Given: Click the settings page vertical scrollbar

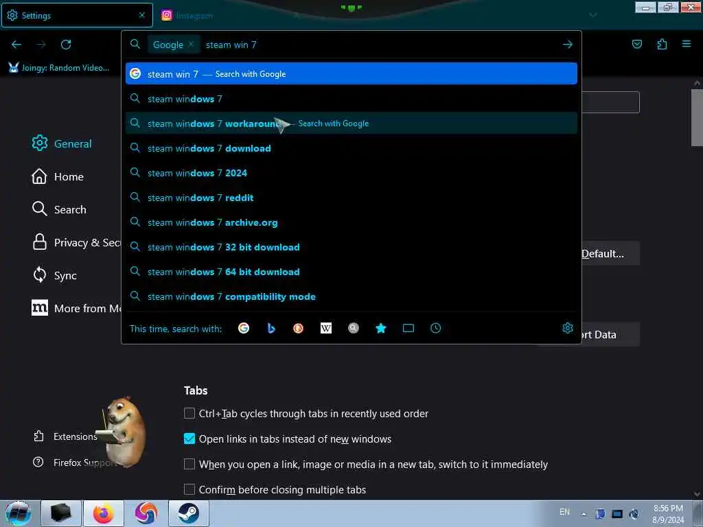Looking at the screenshot, I should pos(697,117).
